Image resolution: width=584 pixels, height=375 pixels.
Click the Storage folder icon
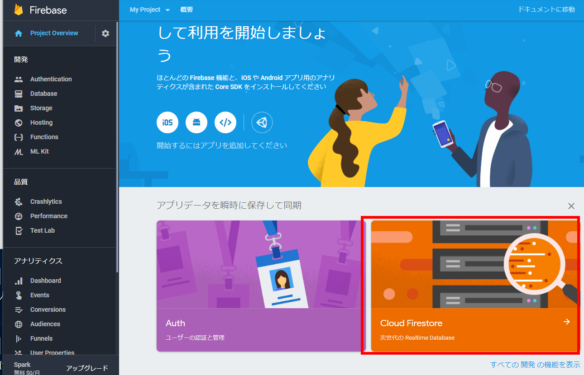(x=19, y=108)
